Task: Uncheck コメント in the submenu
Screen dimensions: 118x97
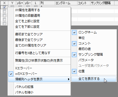Action: click(94, 43)
